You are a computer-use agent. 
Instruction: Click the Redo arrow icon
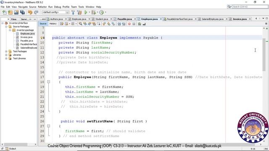pos(36,12)
